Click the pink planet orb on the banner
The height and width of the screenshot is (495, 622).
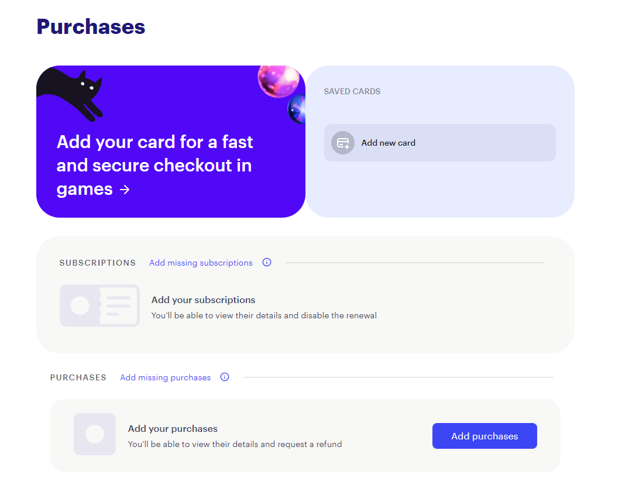[x=278, y=81]
